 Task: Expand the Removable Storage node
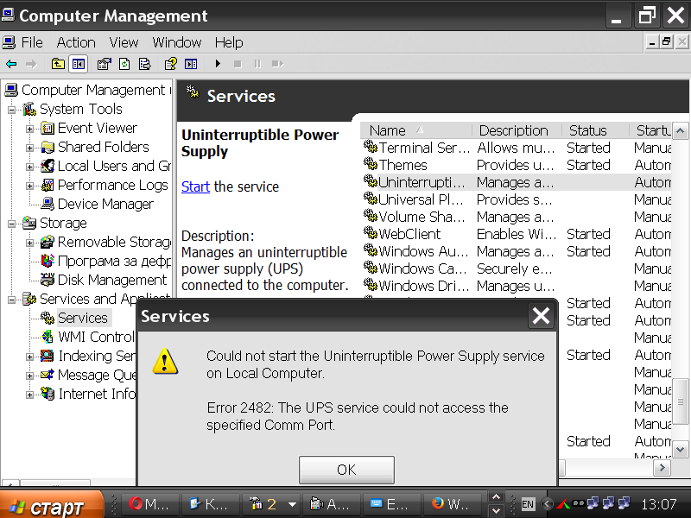[29, 243]
